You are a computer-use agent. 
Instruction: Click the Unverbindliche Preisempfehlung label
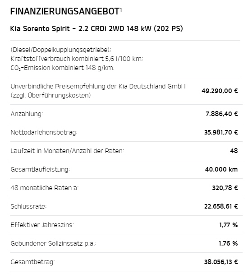pos(98,91)
